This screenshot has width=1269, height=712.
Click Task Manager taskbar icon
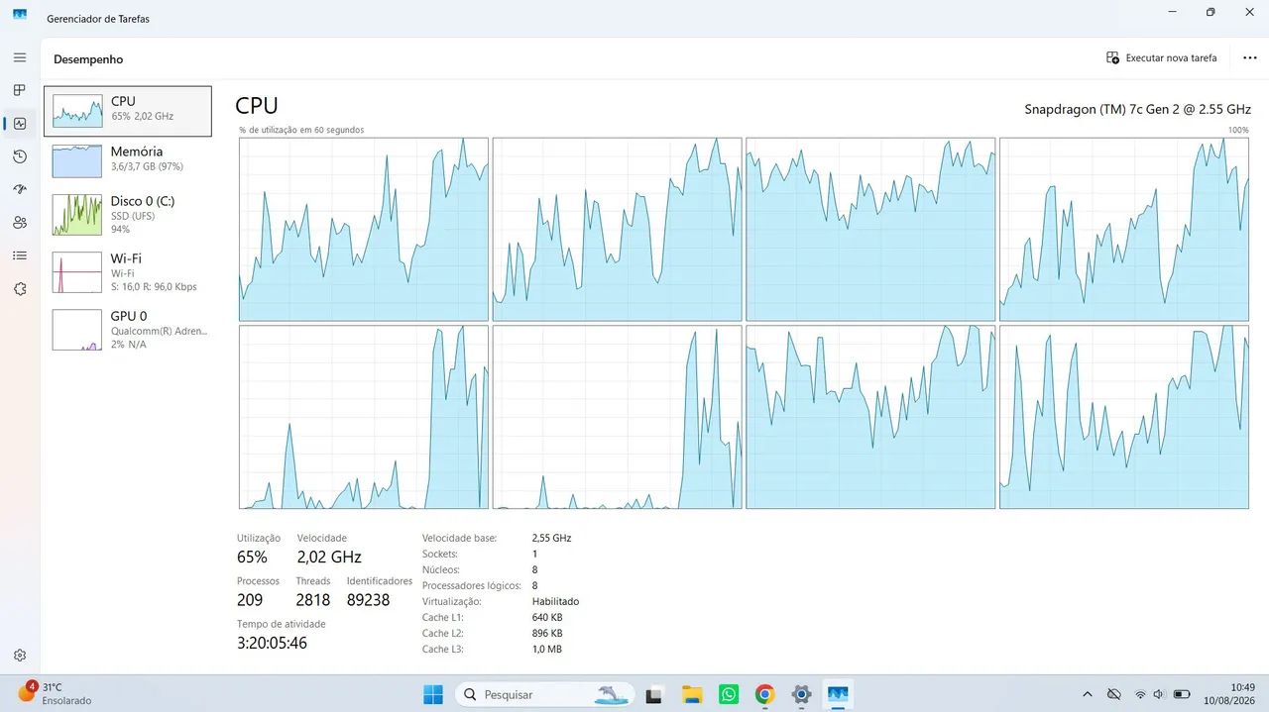point(838,694)
